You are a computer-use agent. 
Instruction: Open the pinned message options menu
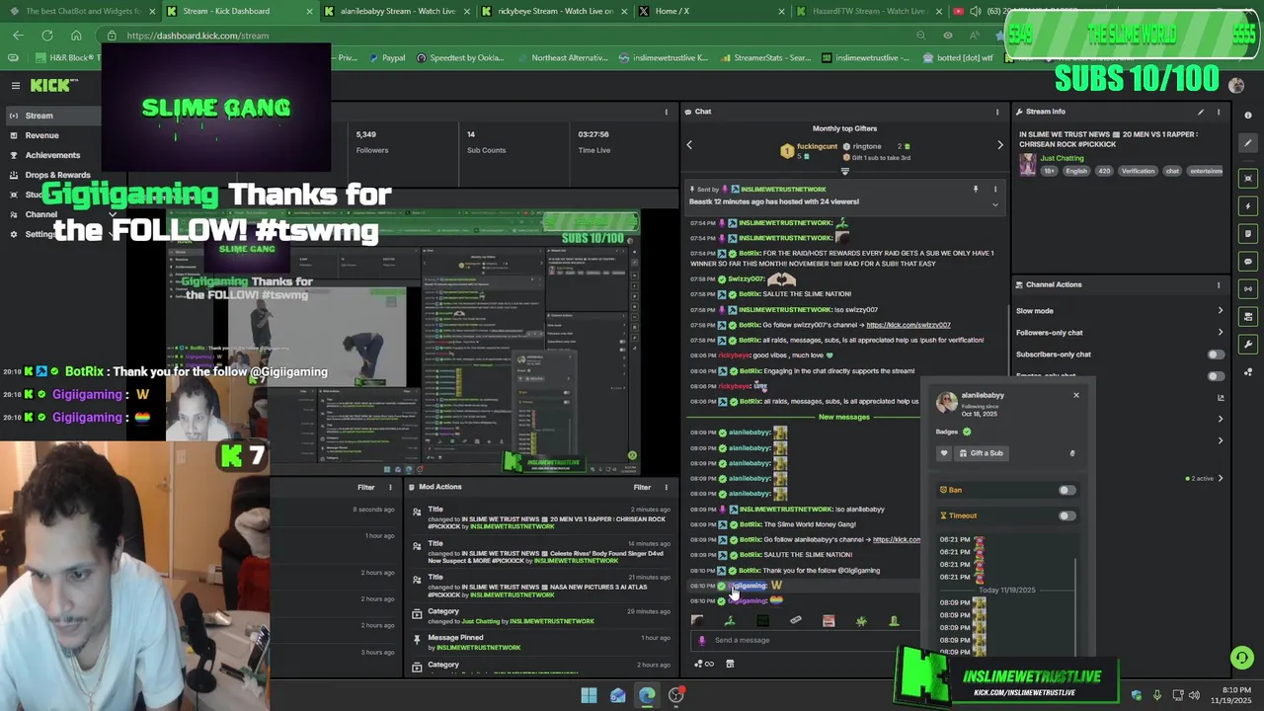tap(995, 189)
